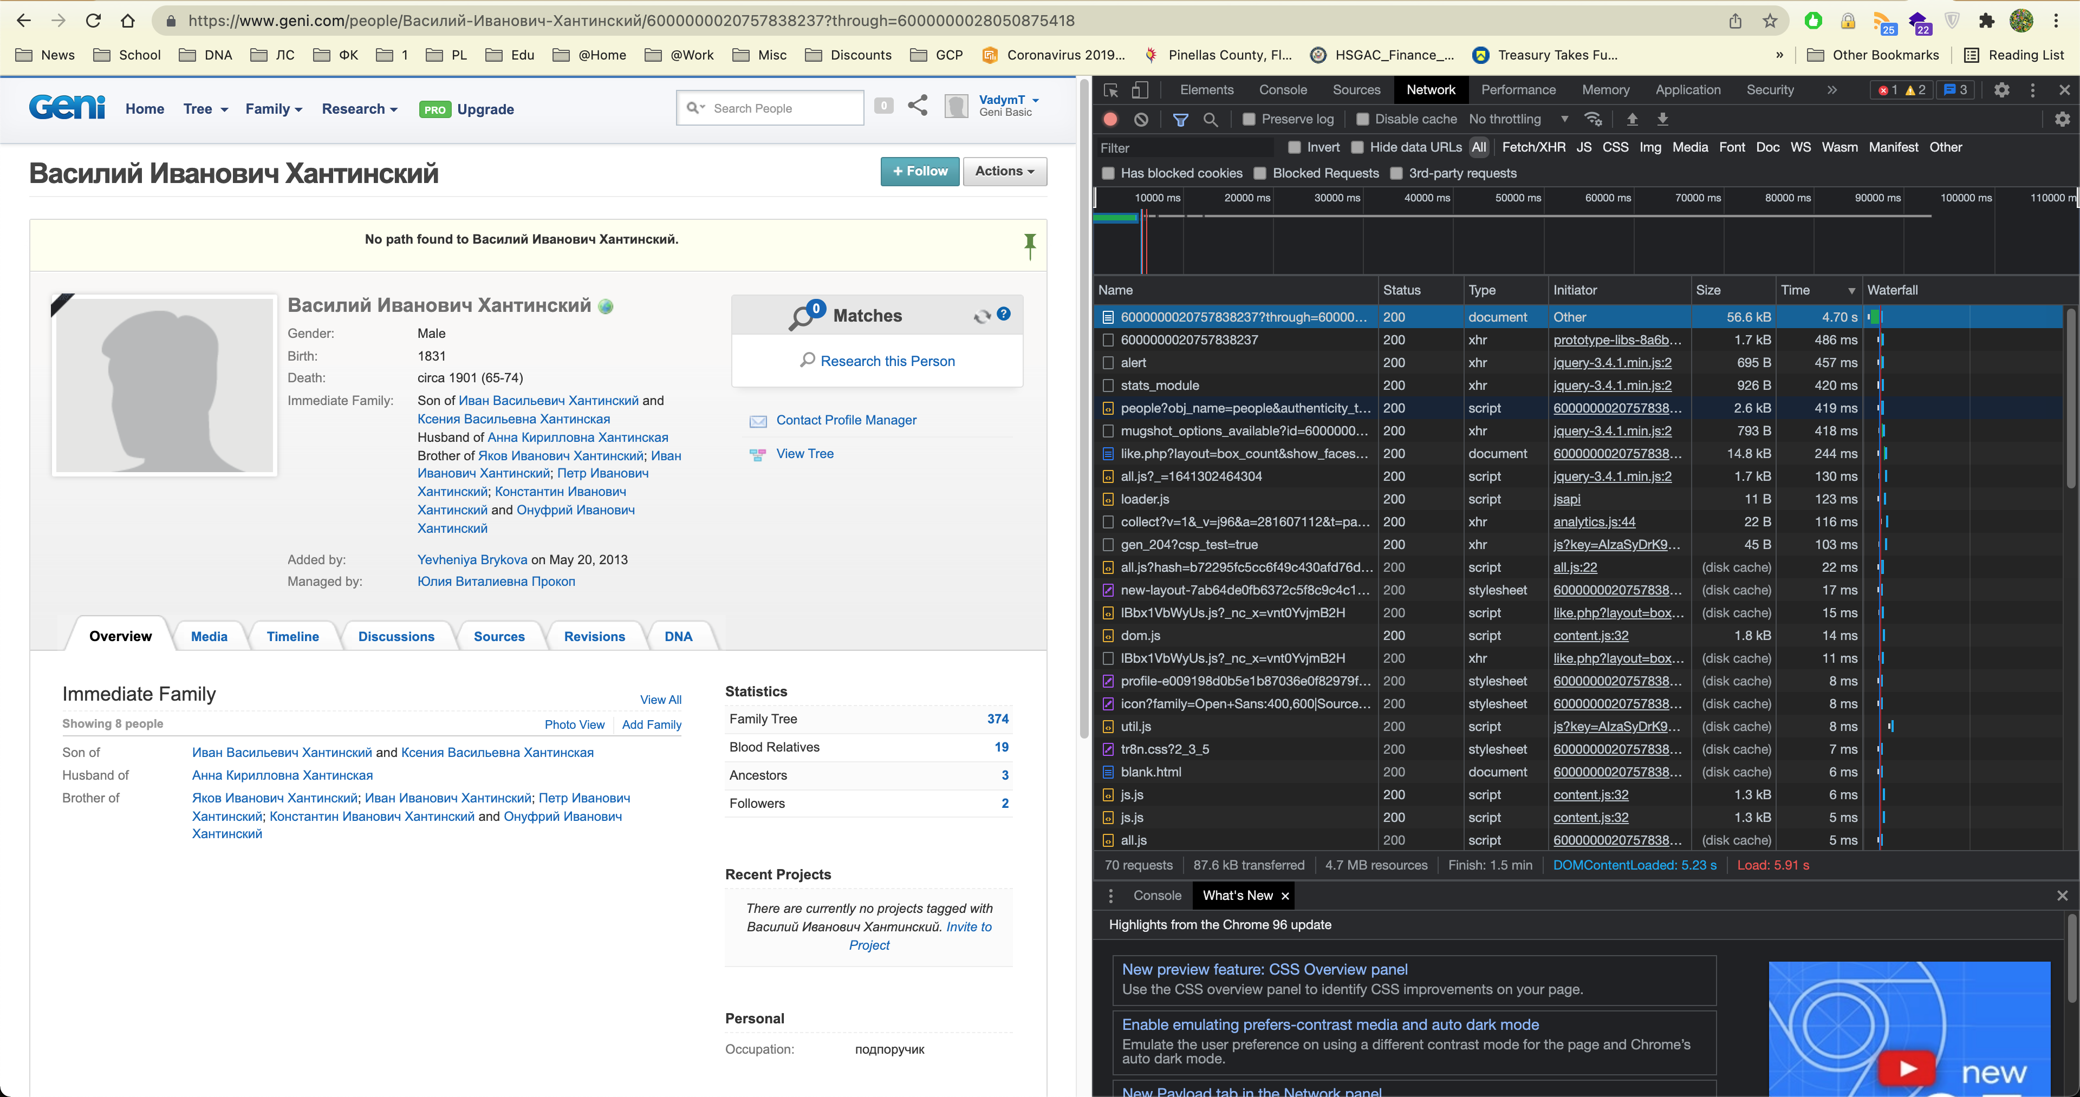Export HAR download arrow icon
Image resolution: width=2080 pixels, height=1097 pixels.
(x=1662, y=119)
